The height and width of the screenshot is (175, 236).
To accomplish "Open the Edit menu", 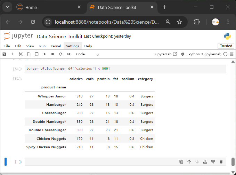I will (18, 46).
